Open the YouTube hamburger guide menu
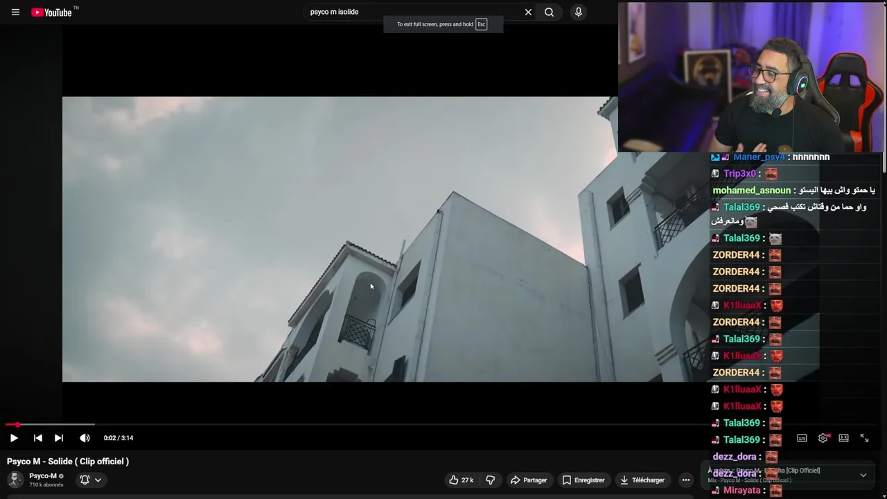Image resolution: width=887 pixels, height=499 pixels. 15,12
